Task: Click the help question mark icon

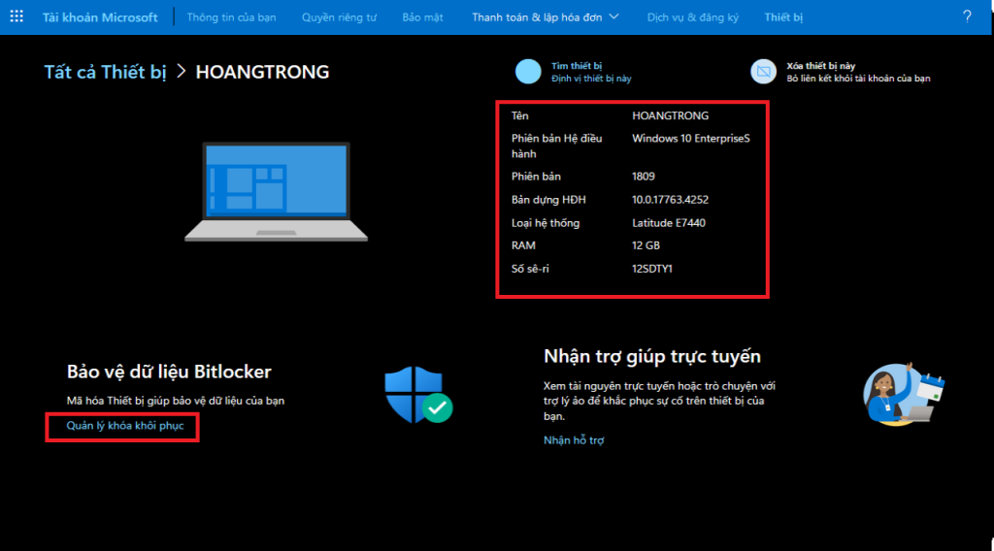Action: tap(967, 16)
